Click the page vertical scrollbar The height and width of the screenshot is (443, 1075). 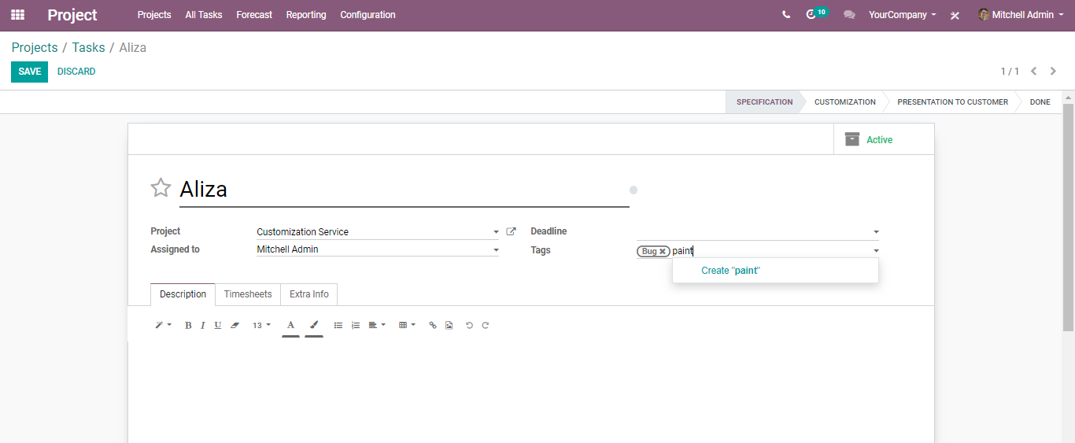[1068, 216]
